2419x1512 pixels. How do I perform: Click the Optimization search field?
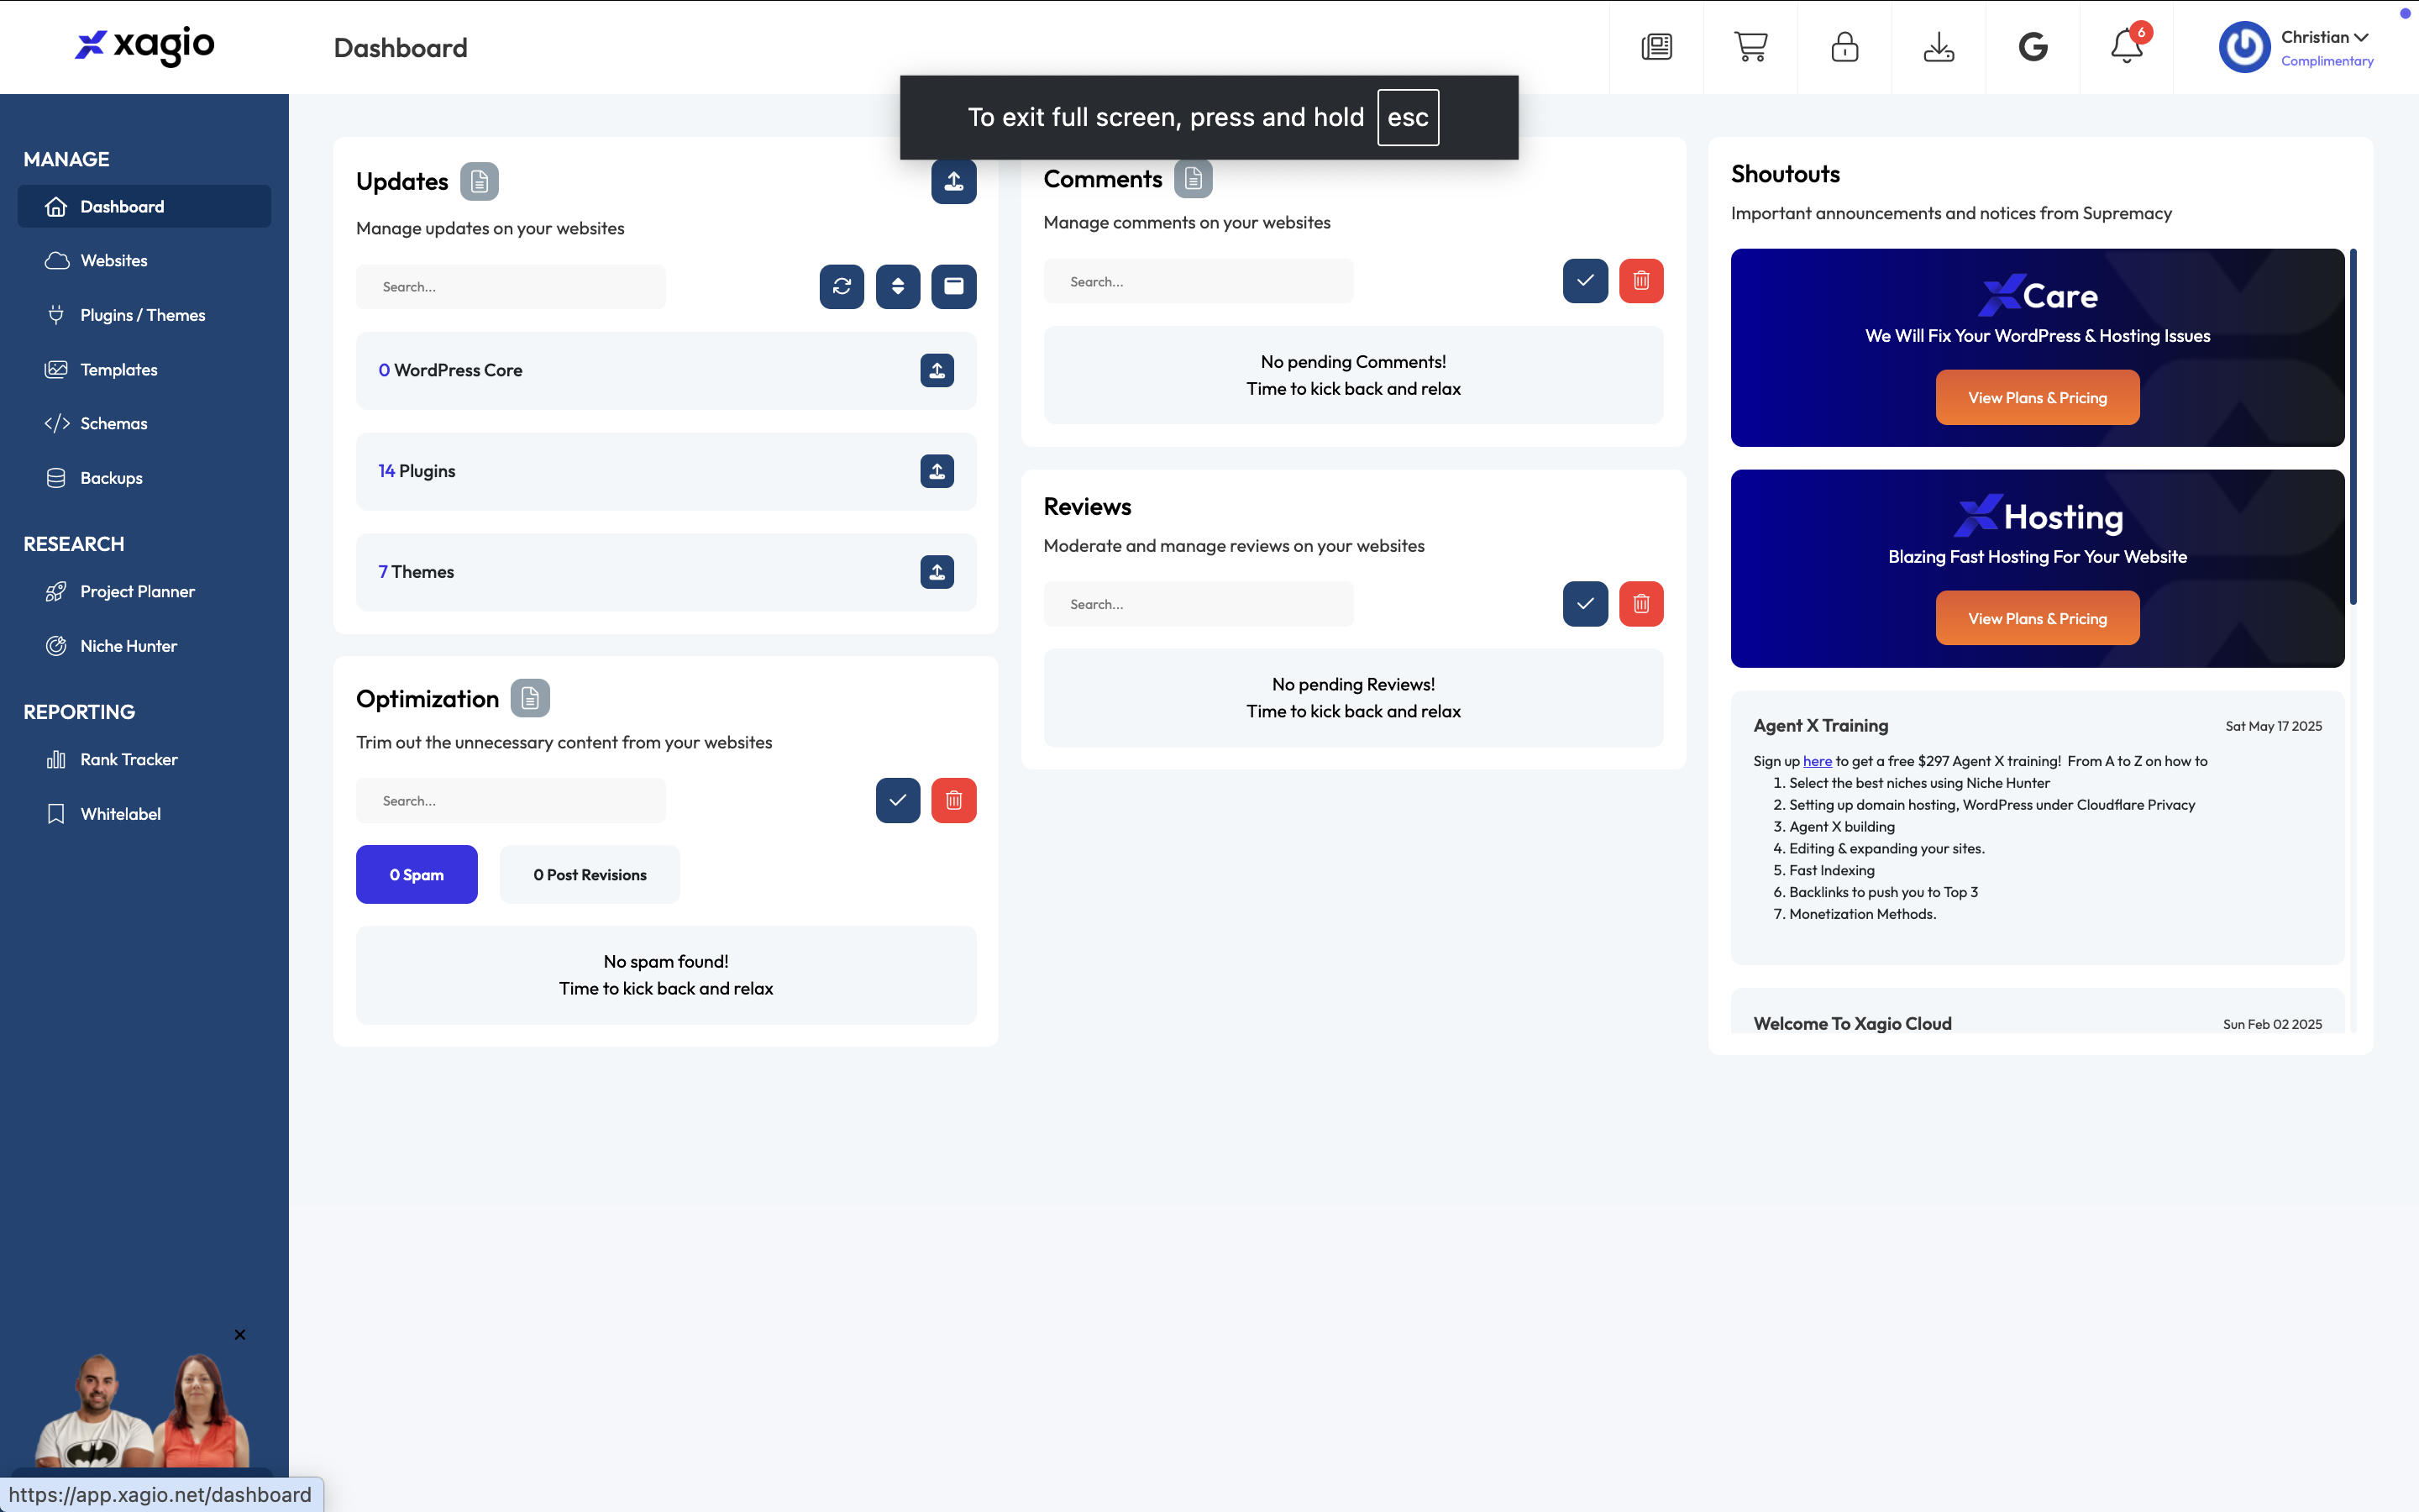click(x=511, y=800)
